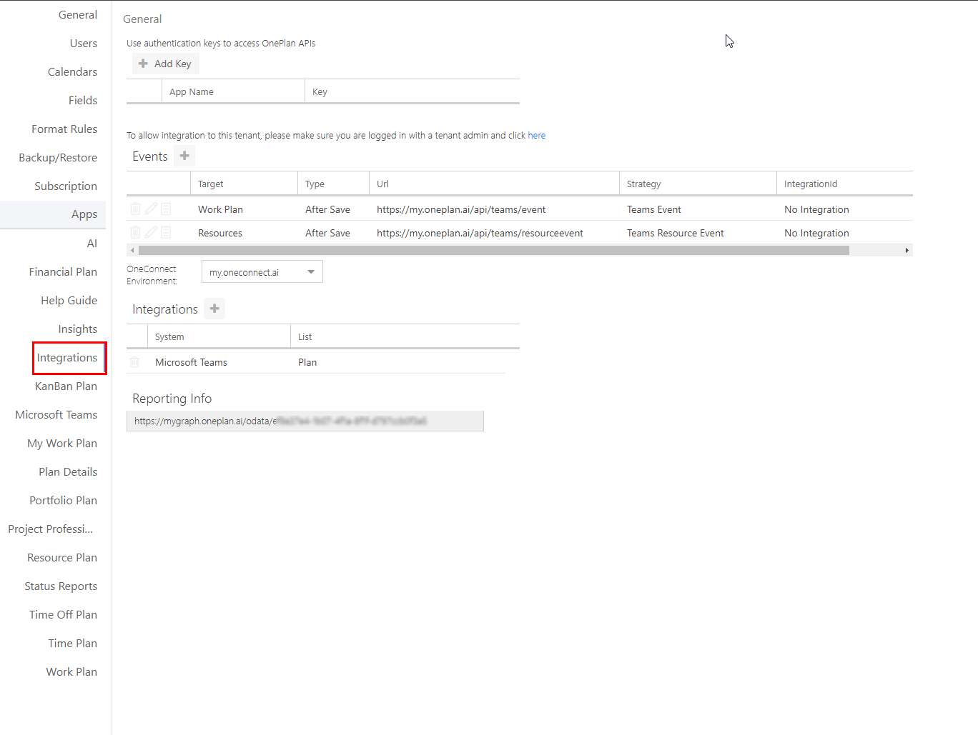Click the events horizontal scrollbar thumb
Viewport: 978px width, 735px height.
click(493, 250)
